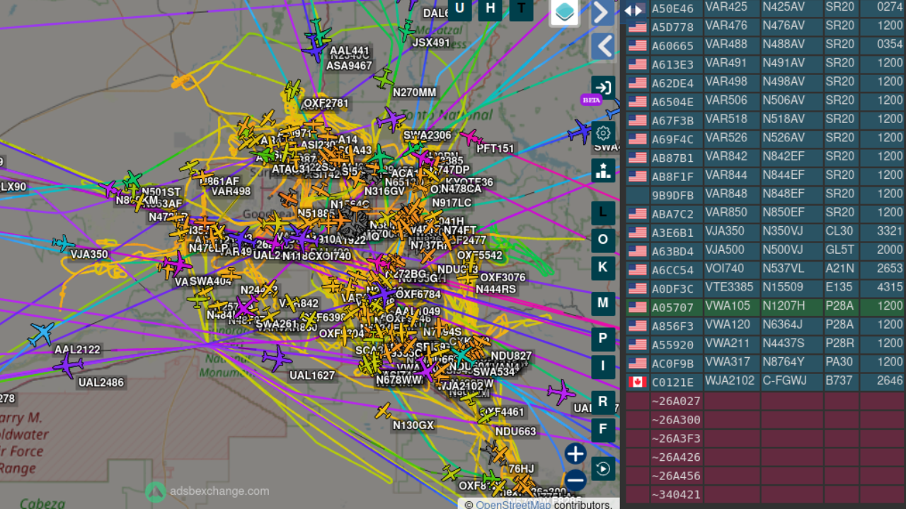This screenshot has width=906, height=509.
Task: Open the statistics pyramid icon
Action: coord(603,170)
